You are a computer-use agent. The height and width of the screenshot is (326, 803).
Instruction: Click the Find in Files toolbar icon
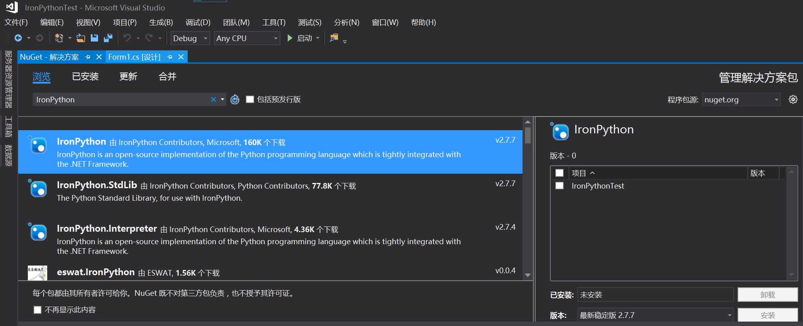coord(334,38)
